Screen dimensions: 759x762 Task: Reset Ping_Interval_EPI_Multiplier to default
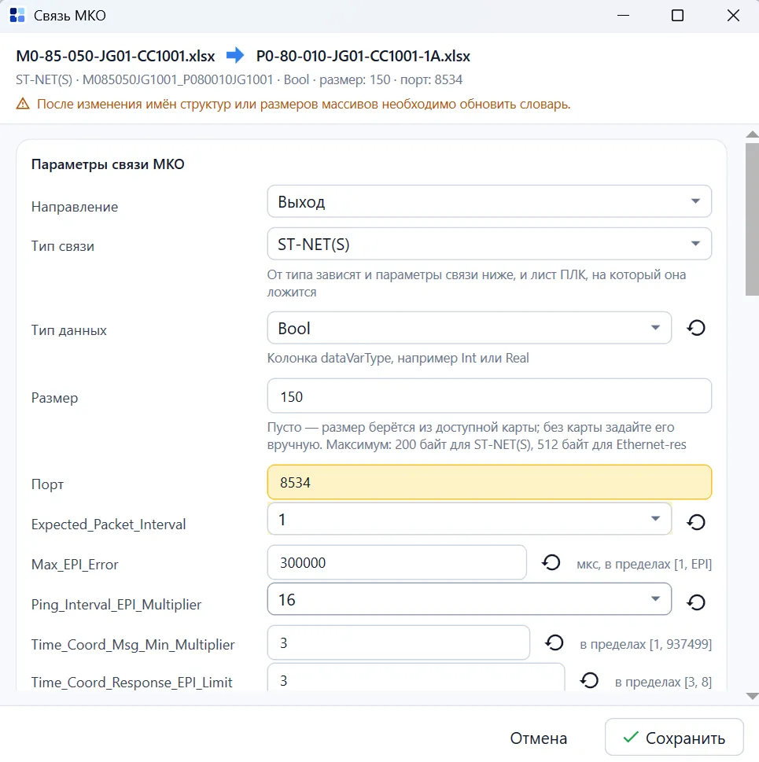coord(696,602)
